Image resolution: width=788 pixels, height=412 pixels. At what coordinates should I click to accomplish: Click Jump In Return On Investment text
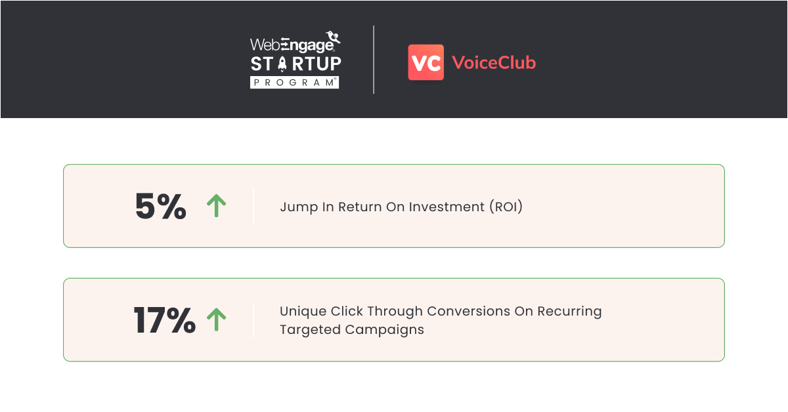pos(401,207)
